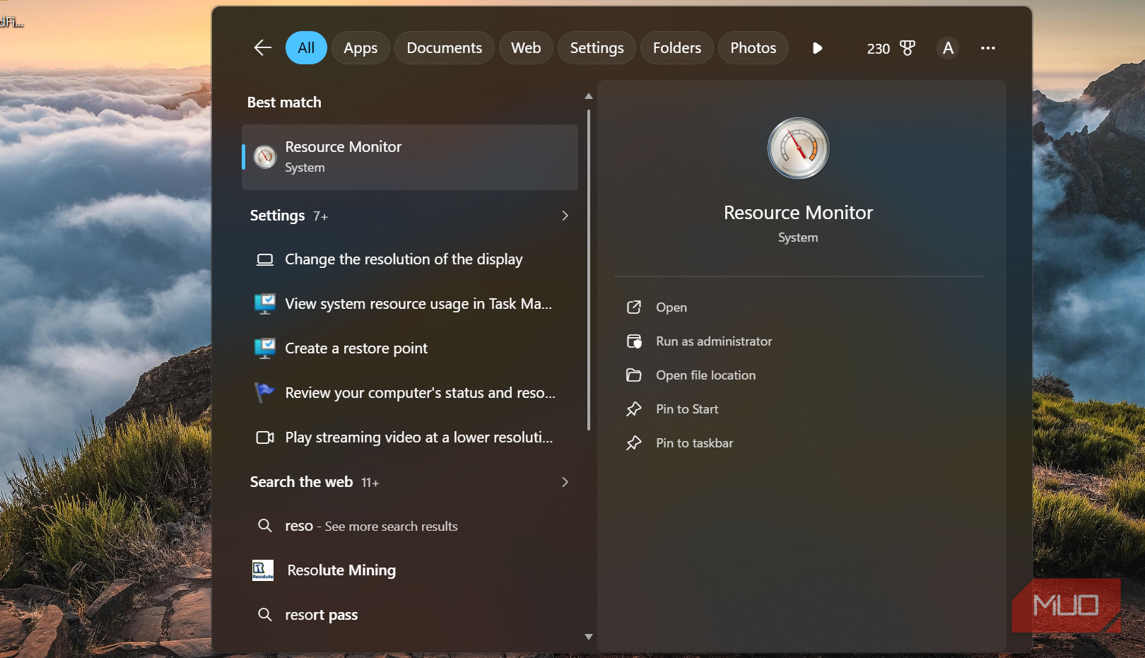This screenshot has height=658, width=1145.
Task: Go back with the left arrow icon
Action: click(x=262, y=48)
